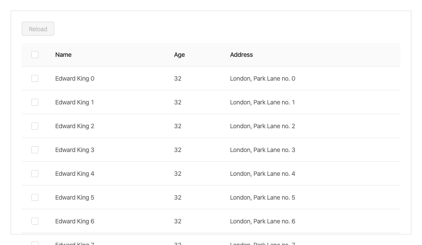Screen dimensions: 422x245
Task: Click the Address column header
Action: point(241,55)
